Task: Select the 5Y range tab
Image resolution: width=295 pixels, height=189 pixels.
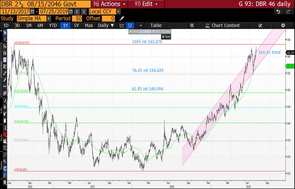Action: (x=76, y=25)
